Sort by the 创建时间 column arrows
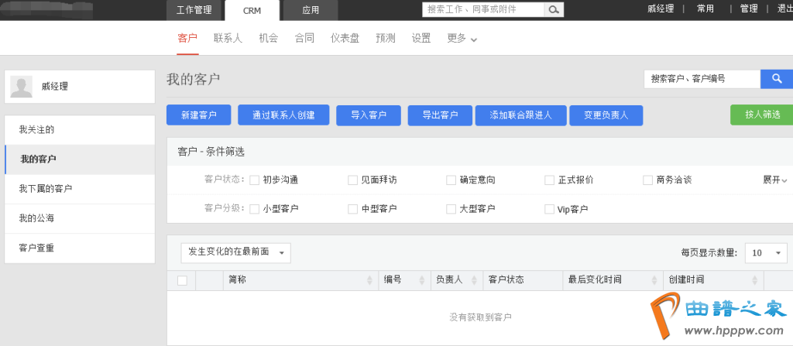Viewport: 793px width, 346px height. click(755, 280)
